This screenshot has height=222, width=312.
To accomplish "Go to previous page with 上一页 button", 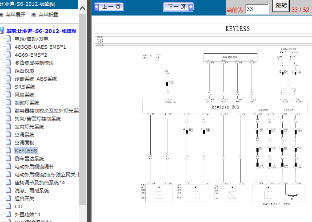I will [x=109, y=7].
